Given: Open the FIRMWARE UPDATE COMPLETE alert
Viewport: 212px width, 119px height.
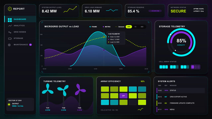Looking at the screenshot, I should tap(180, 103).
